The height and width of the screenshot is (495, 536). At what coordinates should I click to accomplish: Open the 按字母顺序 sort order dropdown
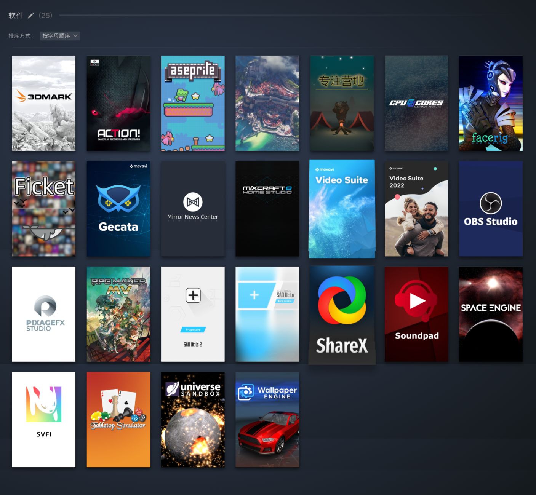[60, 36]
